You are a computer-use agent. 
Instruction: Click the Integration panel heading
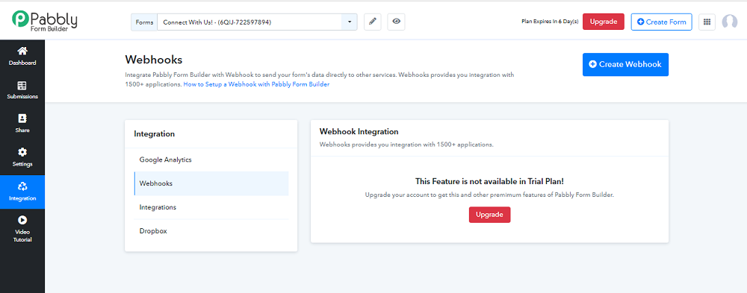click(155, 134)
